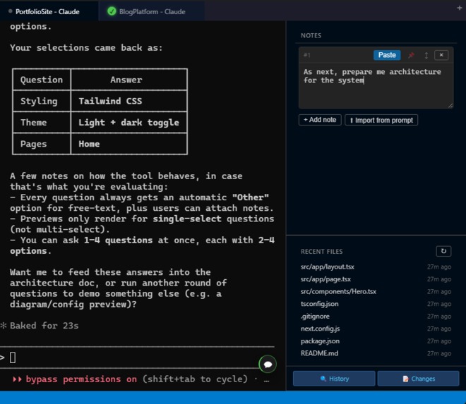
Task: Click inside the note text area
Action: [376, 86]
